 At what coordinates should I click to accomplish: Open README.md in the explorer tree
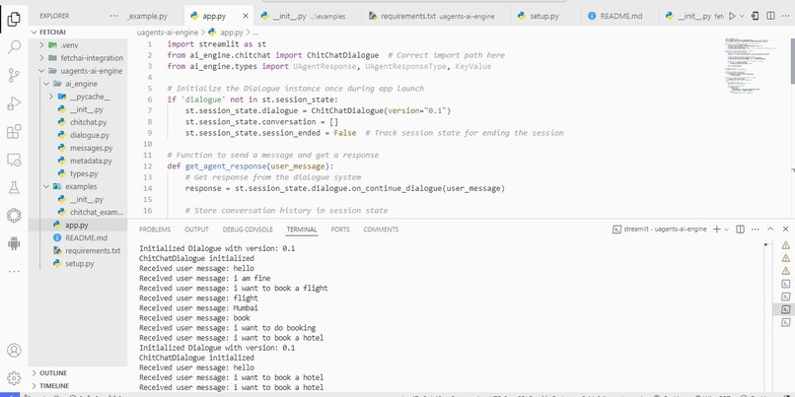(x=76, y=237)
